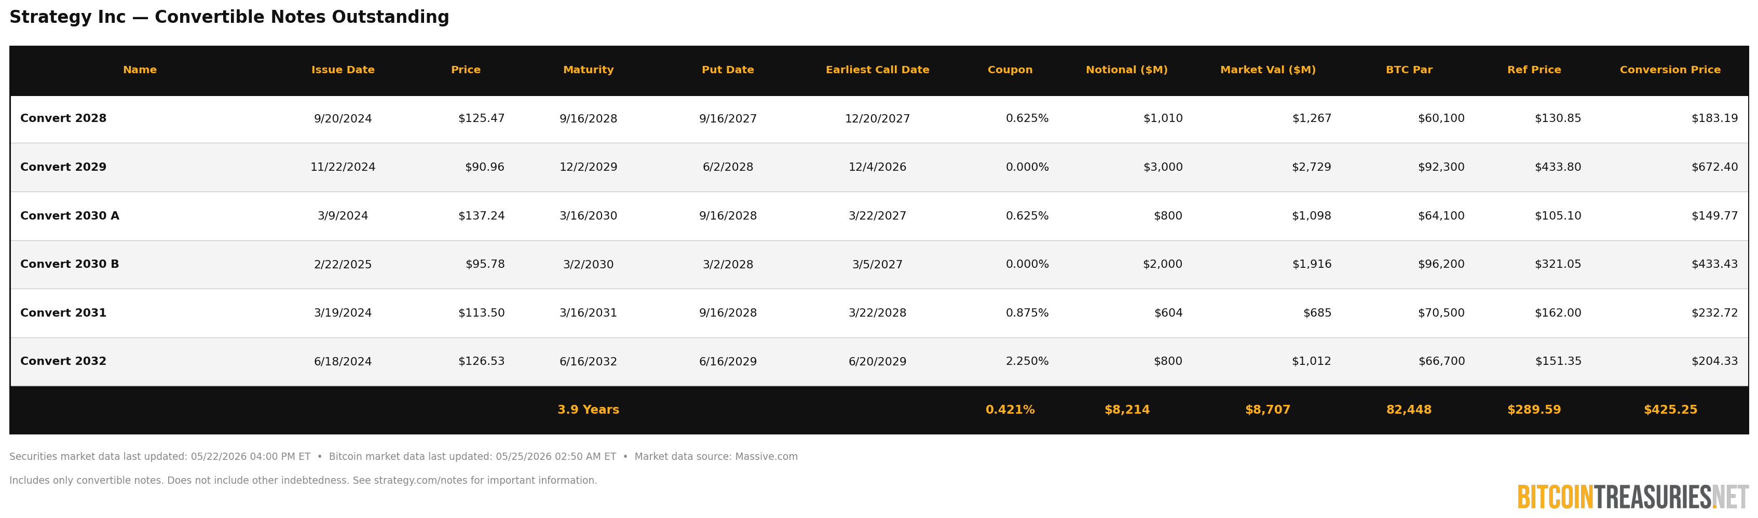
Task: Select market value $2,729
Action: pyautogui.click(x=1312, y=167)
